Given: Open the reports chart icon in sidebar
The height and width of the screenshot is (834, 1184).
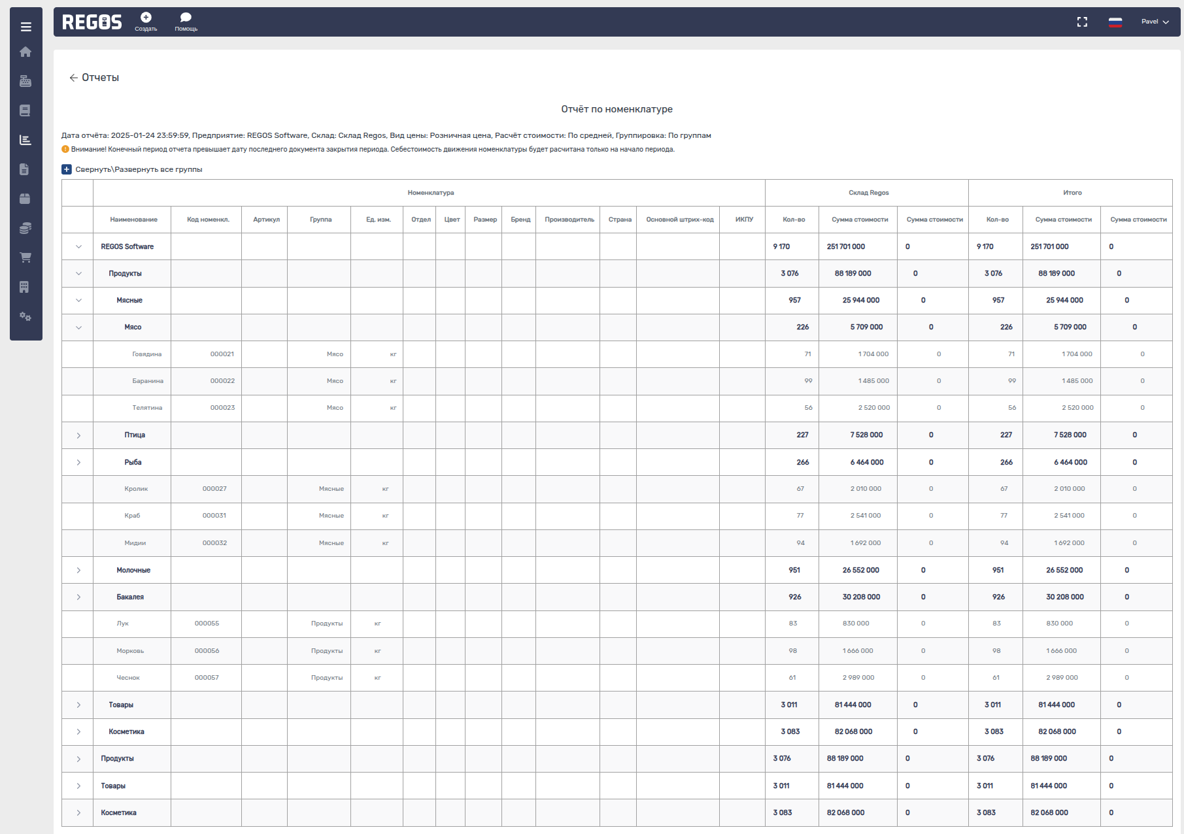Looking at the screenshot, I should [25, 140].
